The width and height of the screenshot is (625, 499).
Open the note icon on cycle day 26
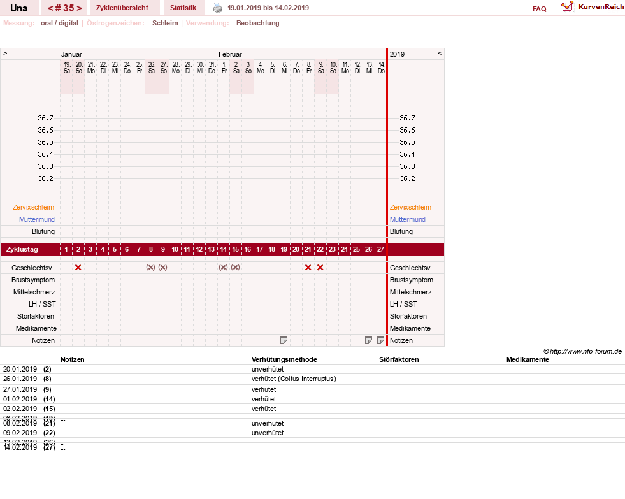369,340
